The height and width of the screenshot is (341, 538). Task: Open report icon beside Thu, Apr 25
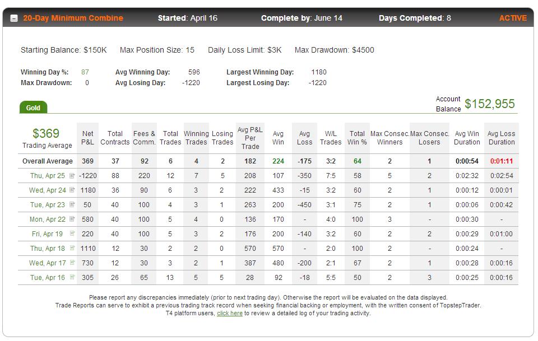click(72, 175)
